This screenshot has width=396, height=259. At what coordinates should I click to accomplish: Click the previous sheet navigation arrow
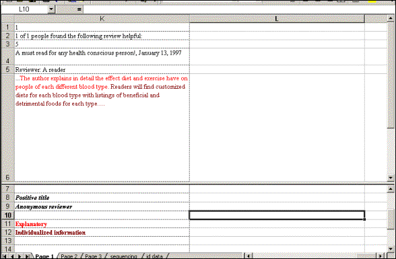click(x=12, y=256)
